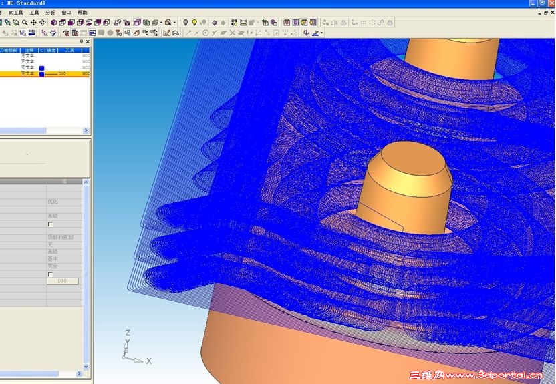Click the highlighted shaded cube display icon

tap(137, 23)
